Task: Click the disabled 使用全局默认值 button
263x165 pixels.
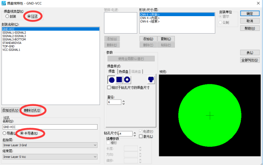Action: pos(131,59)
